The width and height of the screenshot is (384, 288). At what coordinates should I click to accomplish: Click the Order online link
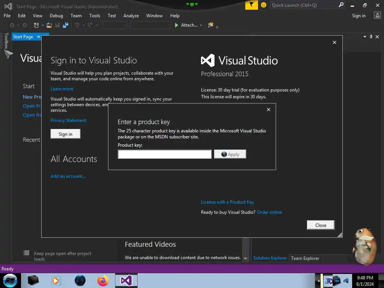(270, 212)
